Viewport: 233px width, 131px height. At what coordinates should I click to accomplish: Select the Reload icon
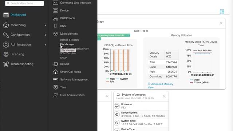click(56, 64)
